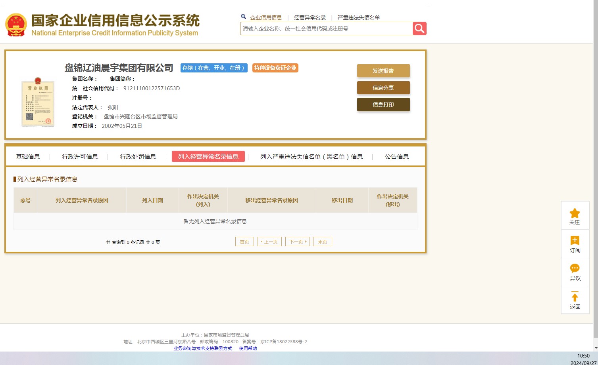Viewport: 598px width, 365px height.
Task: Click the 特种设备获证企业 badge
Action: (x=275, y=68)
